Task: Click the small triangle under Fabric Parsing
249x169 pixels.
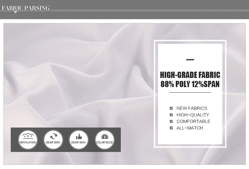Action: click(x=15, y=12)
